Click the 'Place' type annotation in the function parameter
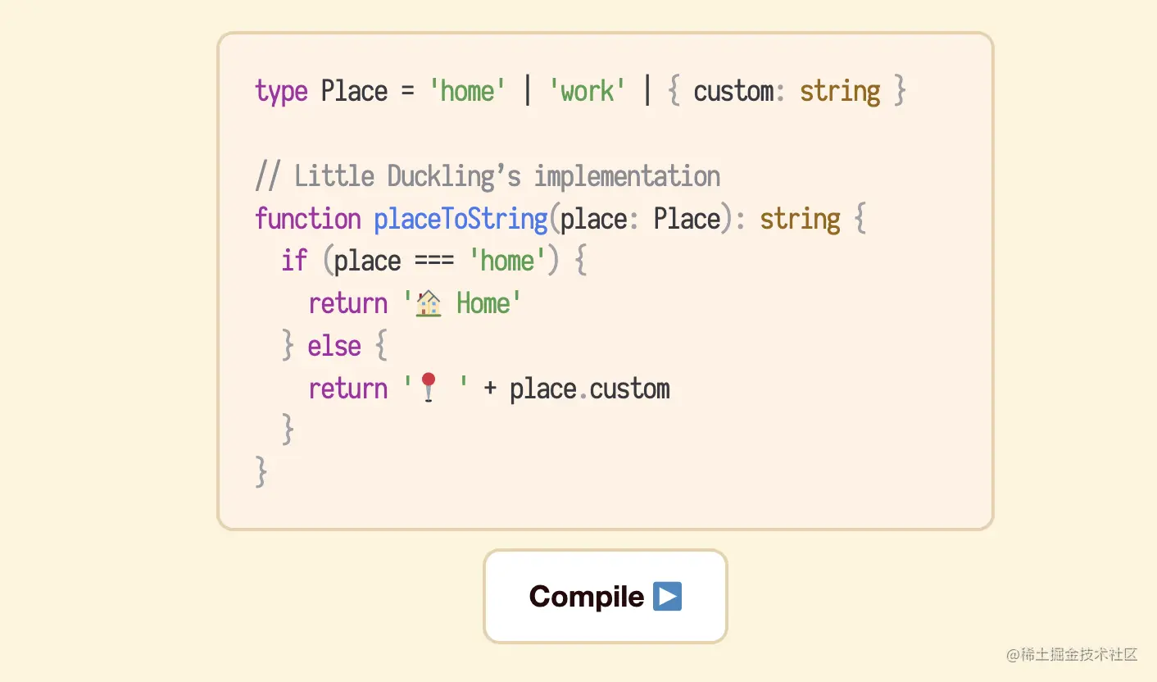The image size is (1157, 682). [687, 219]
